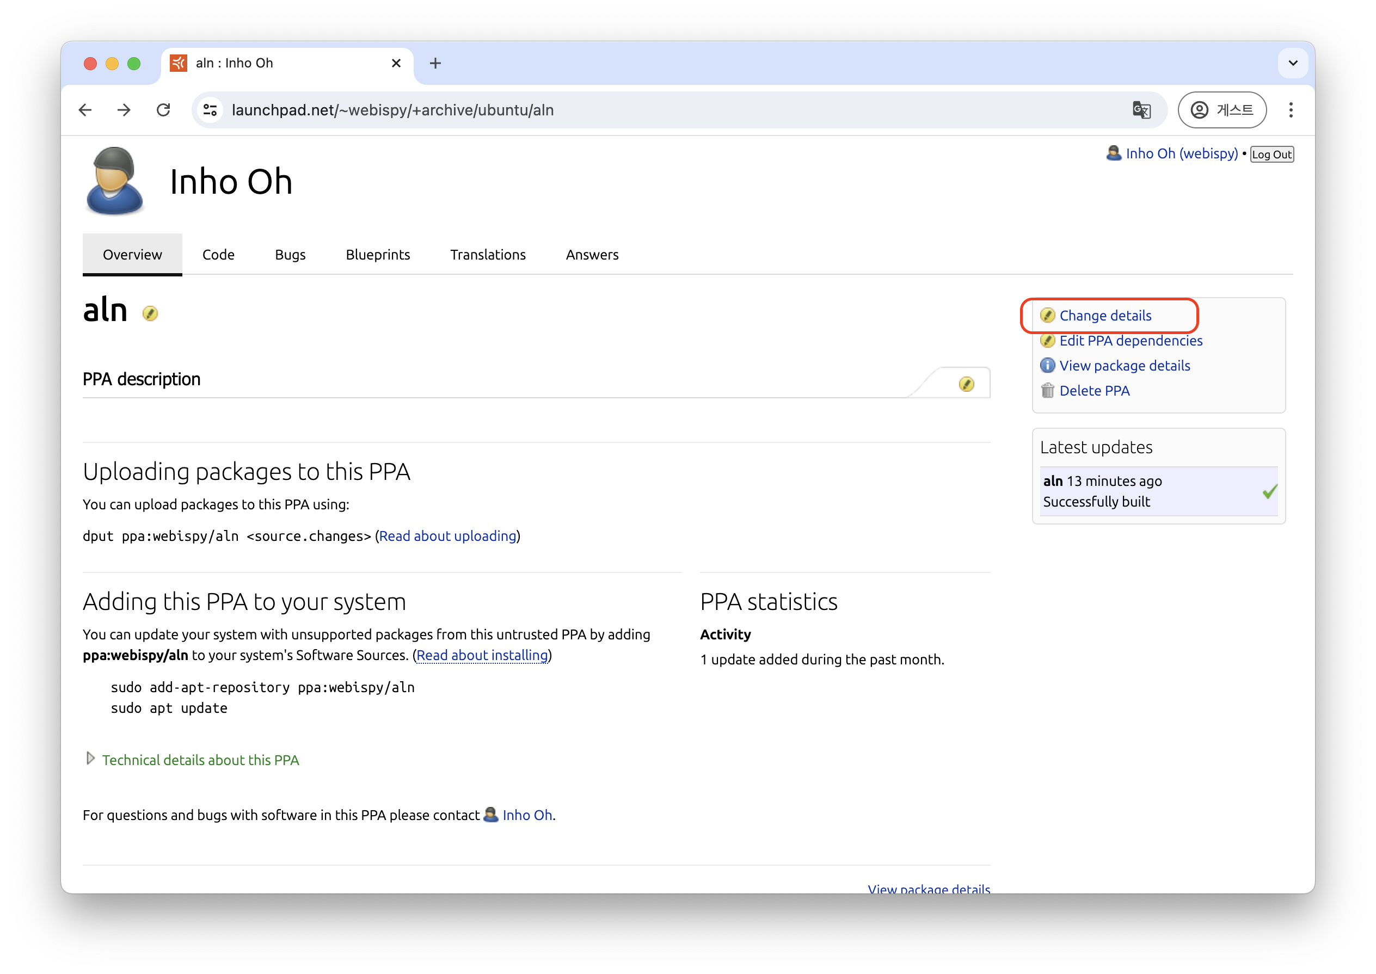Open the browser three-dot menu
The image size is (1376, 974).
pos(1290,110)
